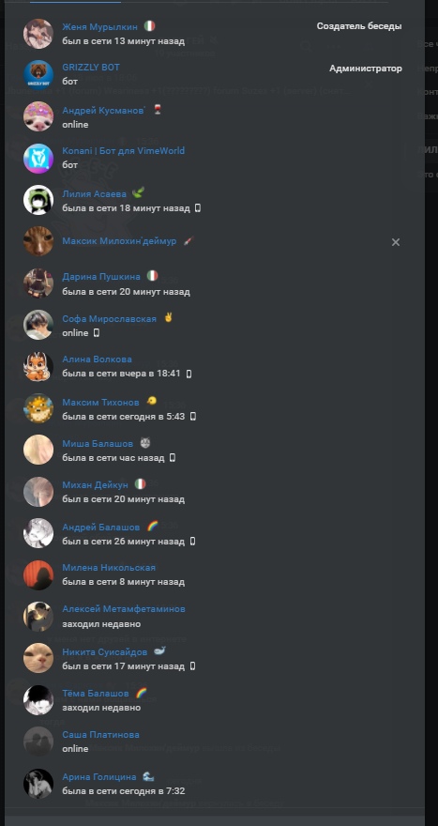Click victory hand emoji by Софа Мирославская
Screen dimensions: 438x826
click(168, 317)
